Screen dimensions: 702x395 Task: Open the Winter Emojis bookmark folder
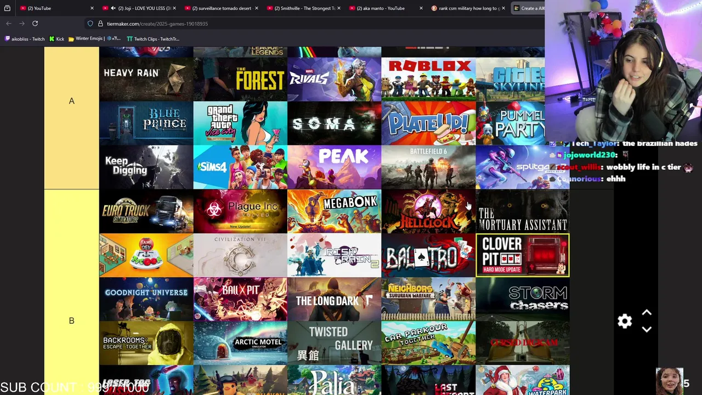coord(94,39)
